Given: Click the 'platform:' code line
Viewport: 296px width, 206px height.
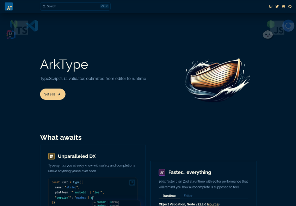Looking at the screenshot, I should (79, 192).
